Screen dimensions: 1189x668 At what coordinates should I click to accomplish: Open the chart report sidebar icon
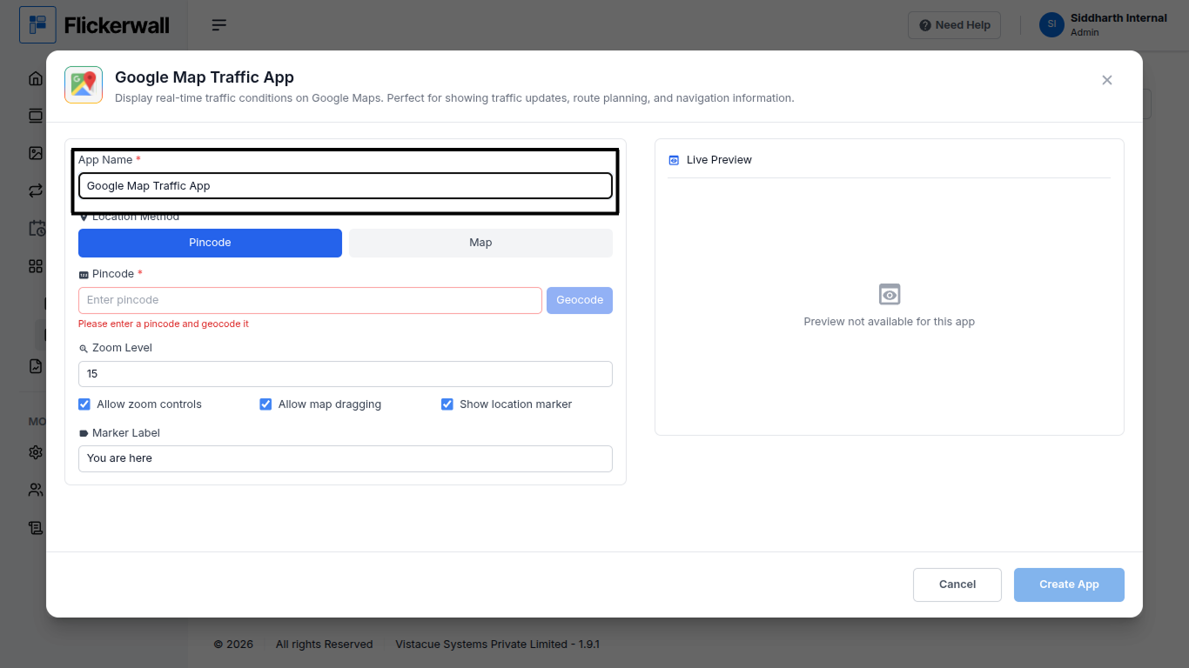click(x=36, y=366)
